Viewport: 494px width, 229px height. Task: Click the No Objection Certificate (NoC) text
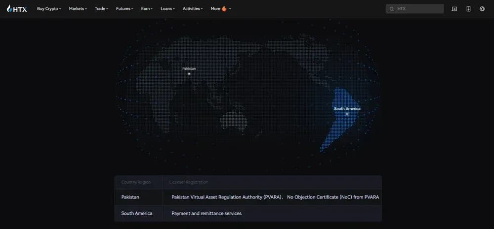tap(333, 197)
